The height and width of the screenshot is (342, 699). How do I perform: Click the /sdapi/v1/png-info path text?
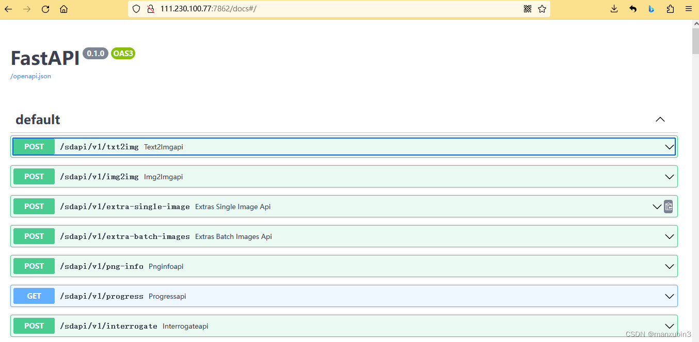(x=102, y=266)
